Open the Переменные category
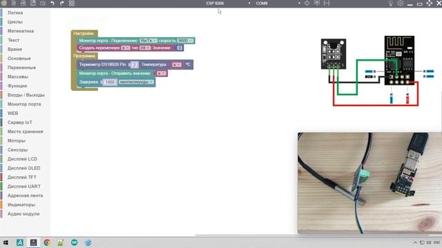 [21, 68]
